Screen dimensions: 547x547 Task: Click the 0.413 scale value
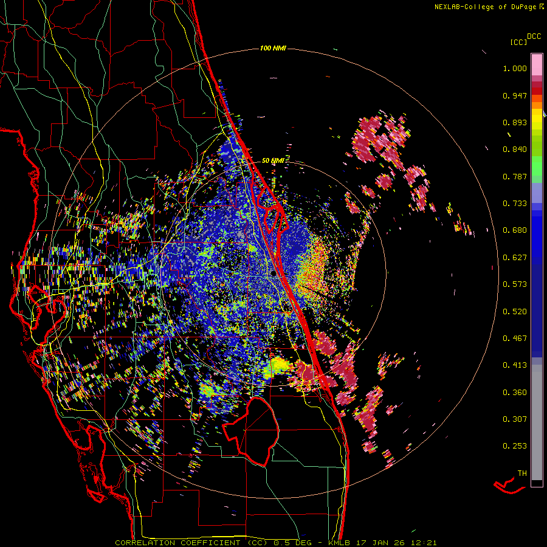tap(515, 365)
